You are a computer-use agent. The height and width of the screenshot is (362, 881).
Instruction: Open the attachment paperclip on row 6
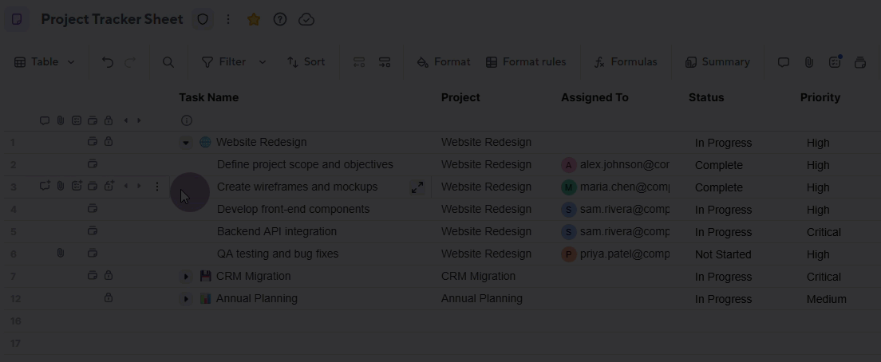(60, 253)
